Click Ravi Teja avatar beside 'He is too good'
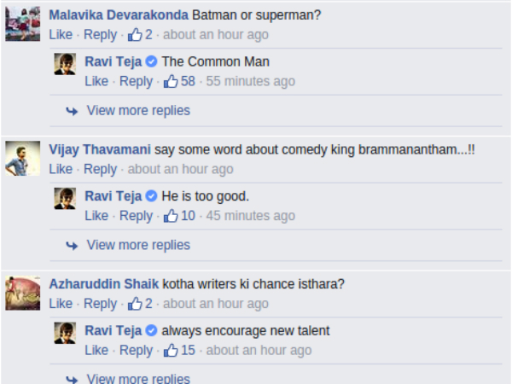 66,197
